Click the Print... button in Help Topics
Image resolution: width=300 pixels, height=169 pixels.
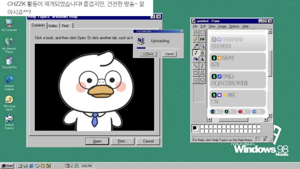123,141
